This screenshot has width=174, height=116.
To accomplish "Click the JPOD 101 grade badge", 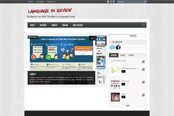I will point(123,84).
